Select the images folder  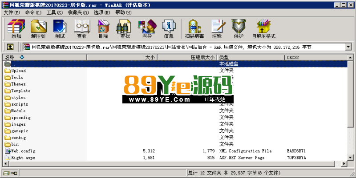15,124
